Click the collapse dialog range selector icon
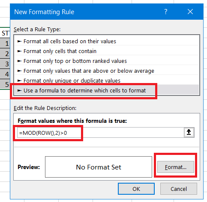Viewport: 207px width, 202px height. 189,132
